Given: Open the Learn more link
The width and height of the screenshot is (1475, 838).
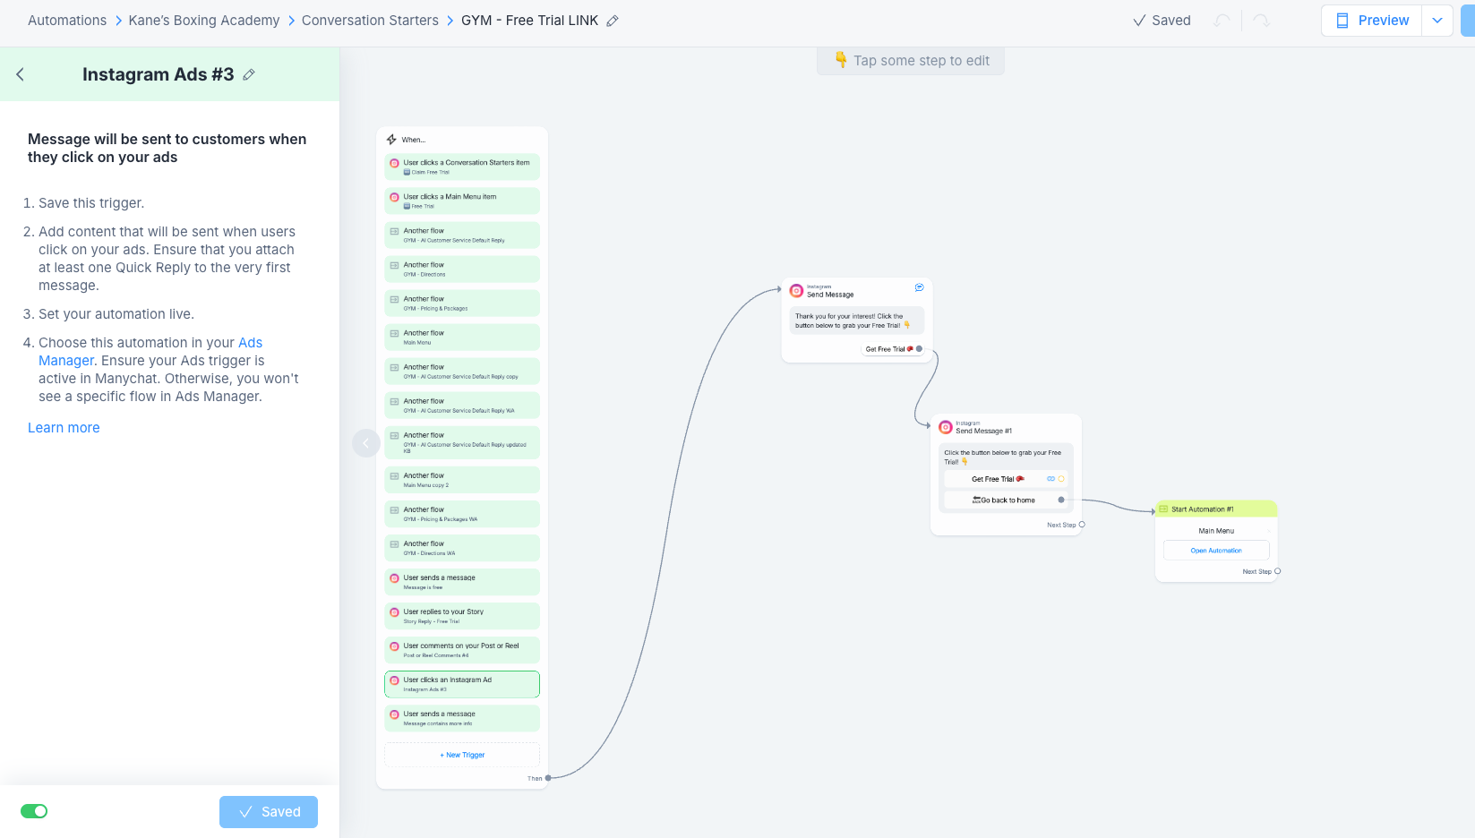Looking at the screenshot, I should [x=64, y=428].
